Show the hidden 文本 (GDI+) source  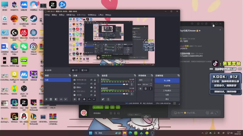click(91, 91)
